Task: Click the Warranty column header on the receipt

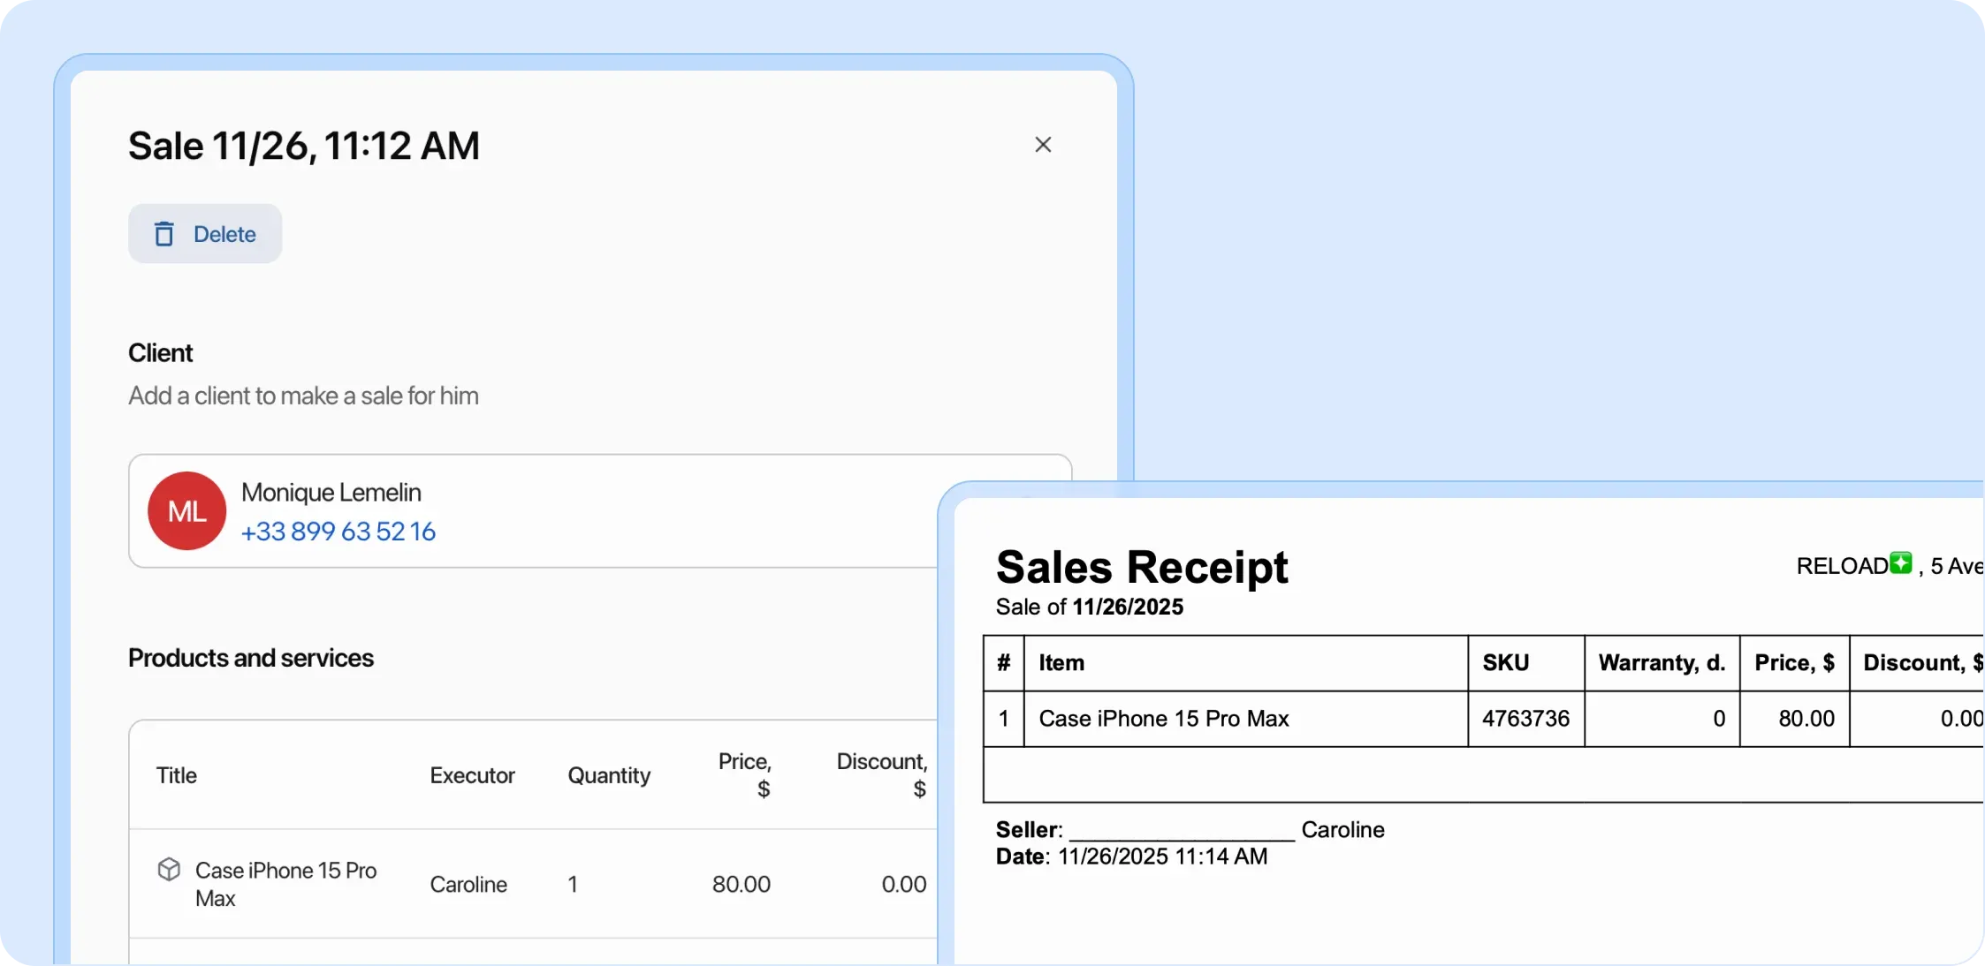Action: click(1661, 662)
